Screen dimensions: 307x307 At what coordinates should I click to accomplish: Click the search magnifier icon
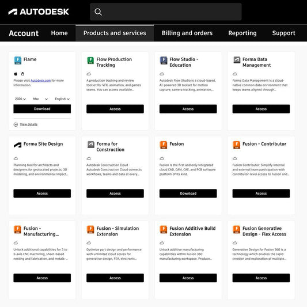click(98, 12)
